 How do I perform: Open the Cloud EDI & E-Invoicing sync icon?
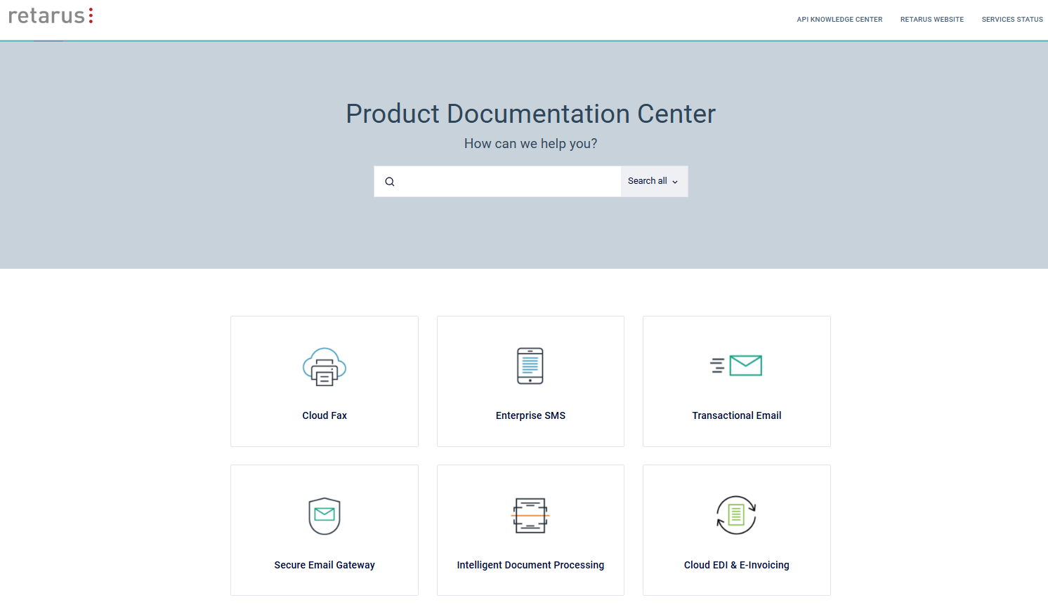click(736, 515)
